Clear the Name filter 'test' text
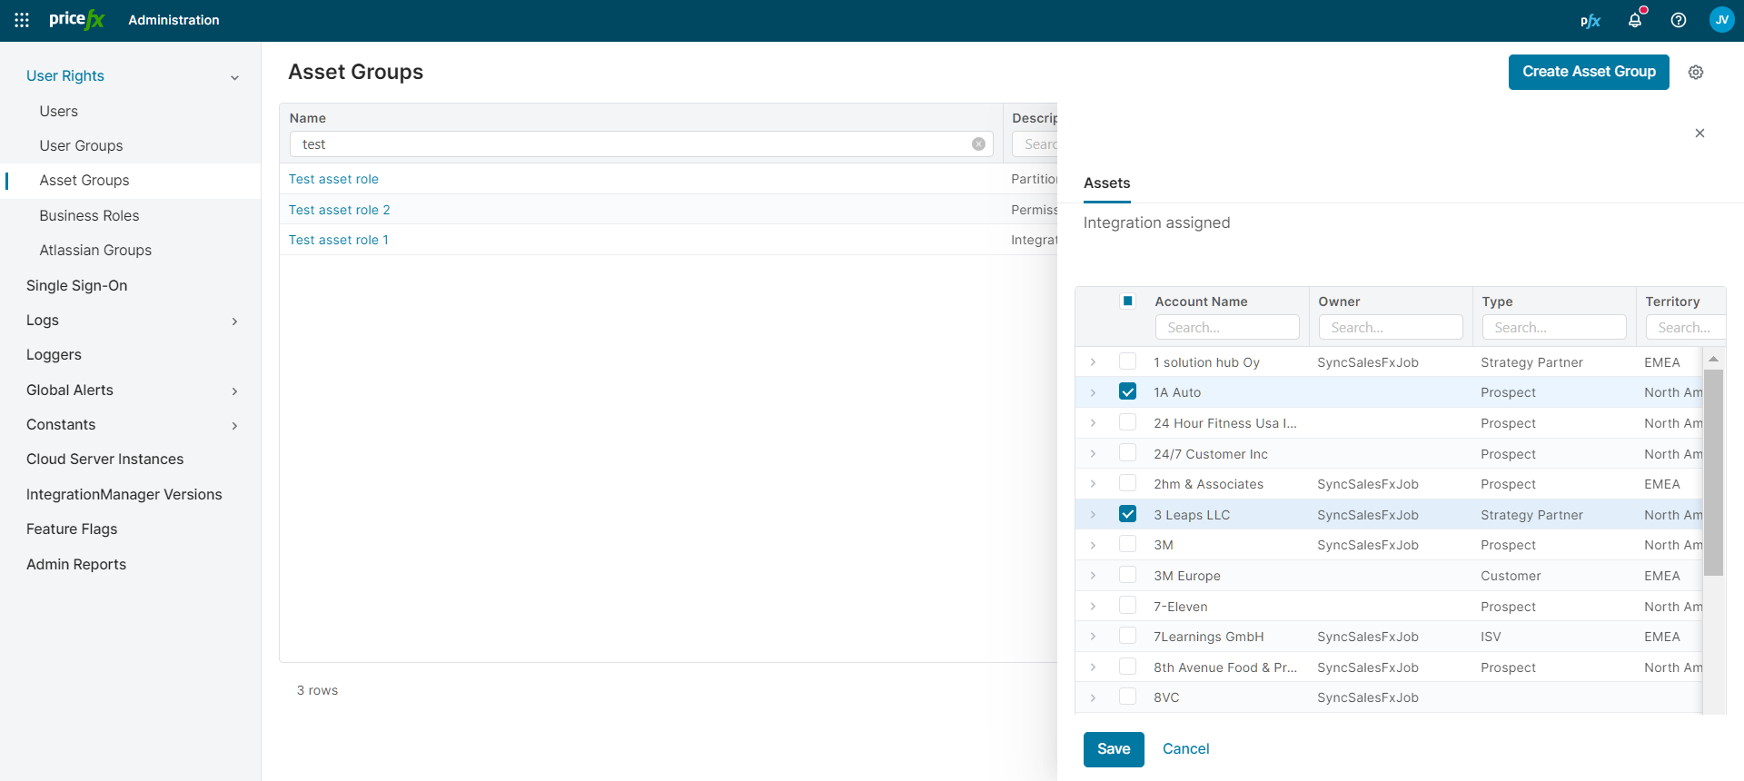 pos(978,144)
